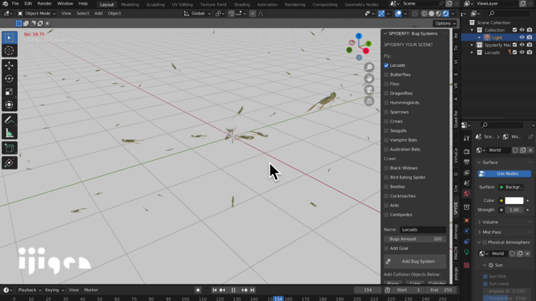Collapse the Surface panel
This screenshot has height=301, width=536.
click(x=479, y=163)
